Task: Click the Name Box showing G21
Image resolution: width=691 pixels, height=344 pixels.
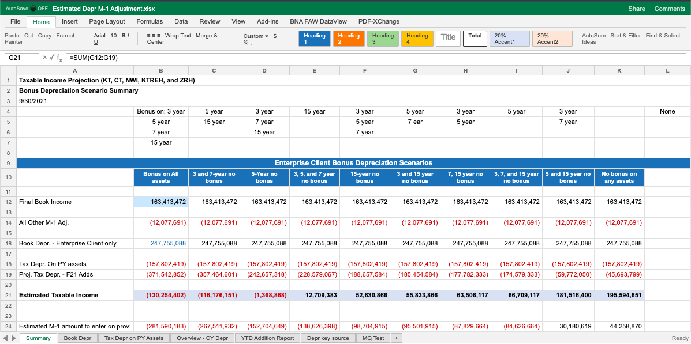Action: [21, 58]
